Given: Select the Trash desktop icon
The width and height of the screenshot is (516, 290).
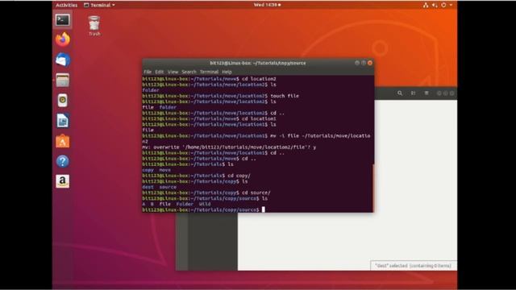Looking at the screenshot, I should [x=94, y=26].
